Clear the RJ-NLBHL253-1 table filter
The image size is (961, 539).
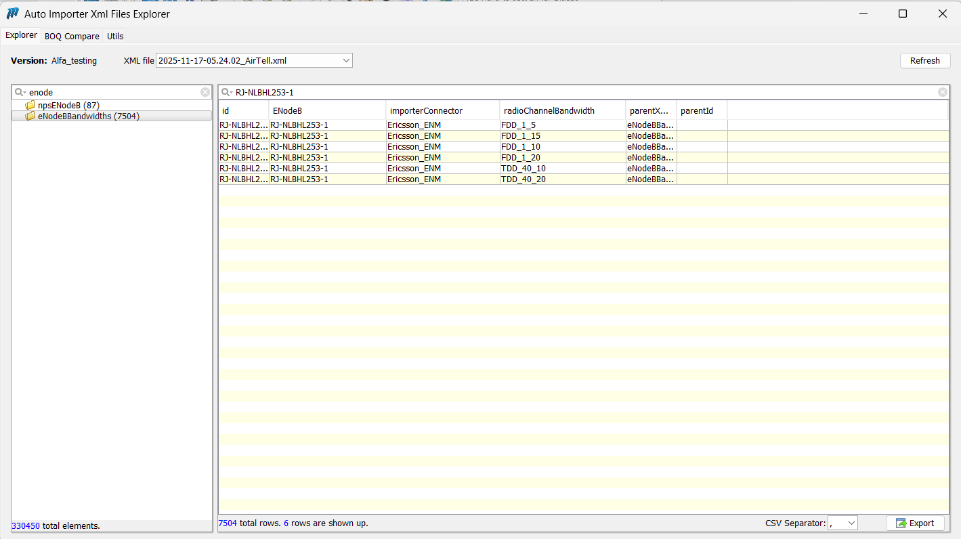(x=942, y=92)
